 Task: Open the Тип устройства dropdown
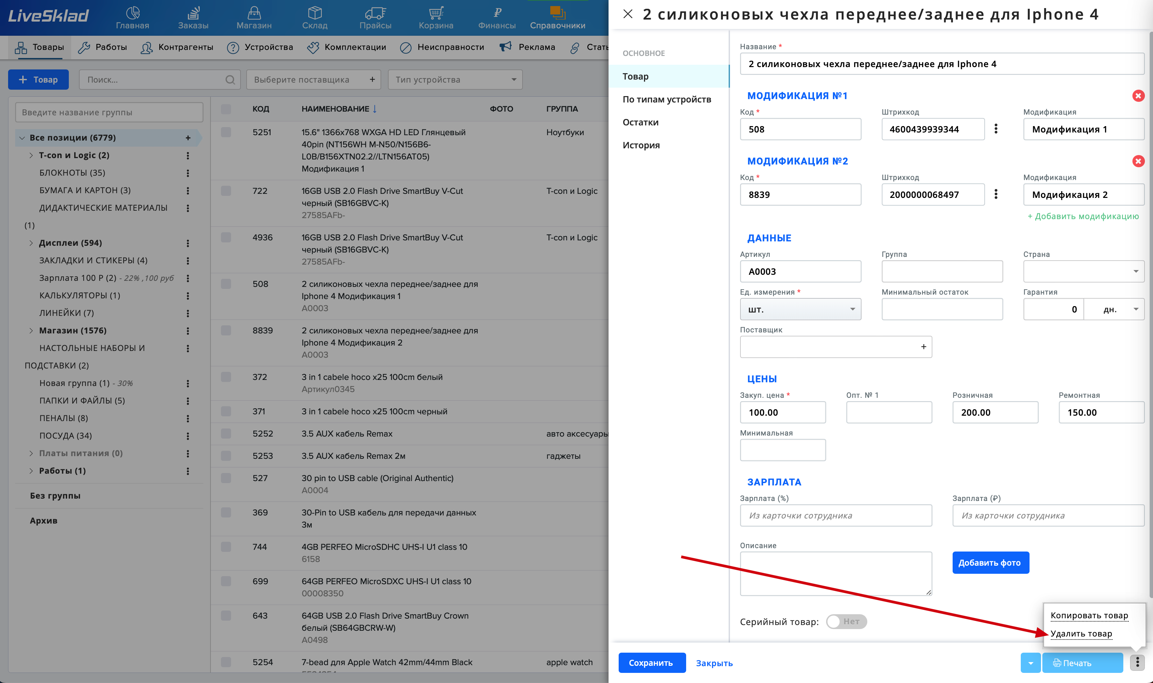(455, 80)
